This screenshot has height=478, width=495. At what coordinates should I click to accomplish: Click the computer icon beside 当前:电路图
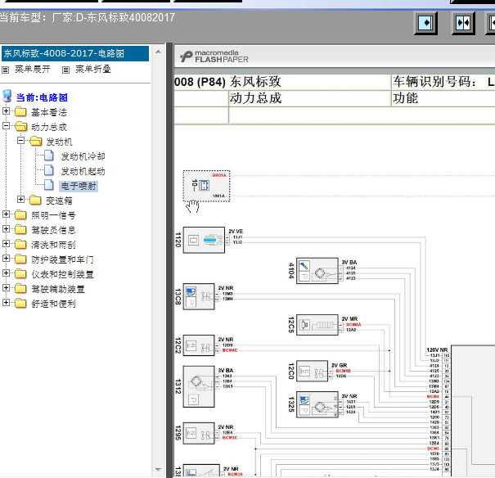(7, 97)
